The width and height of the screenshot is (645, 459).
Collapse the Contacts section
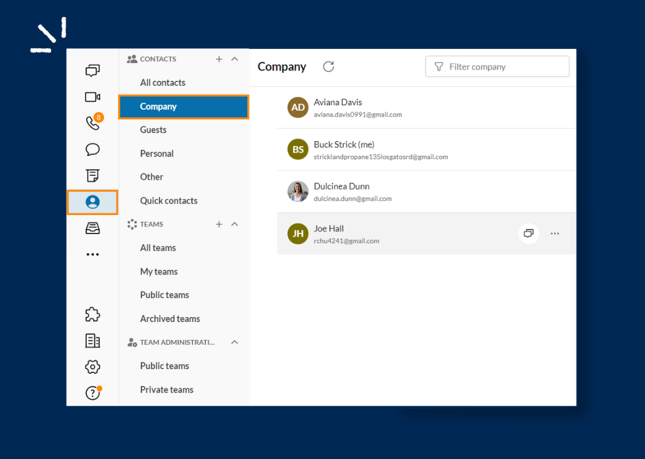[x=235, y=59]
